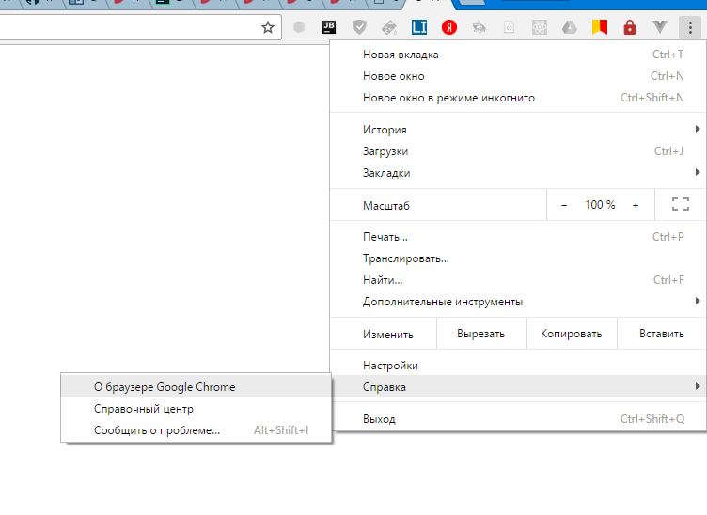Decrease zoom with the minus button
The image size is (707, 515).
coord(564,205)
